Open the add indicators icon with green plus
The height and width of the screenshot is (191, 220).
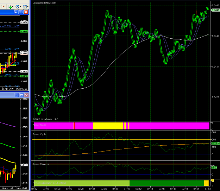coord(10,7)
